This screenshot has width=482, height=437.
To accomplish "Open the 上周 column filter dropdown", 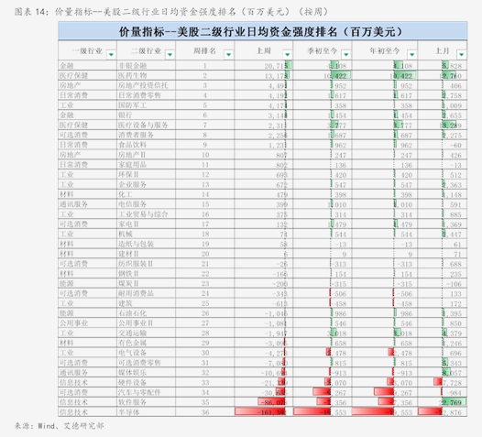I will pyautogui.click(x=287, y=55).
